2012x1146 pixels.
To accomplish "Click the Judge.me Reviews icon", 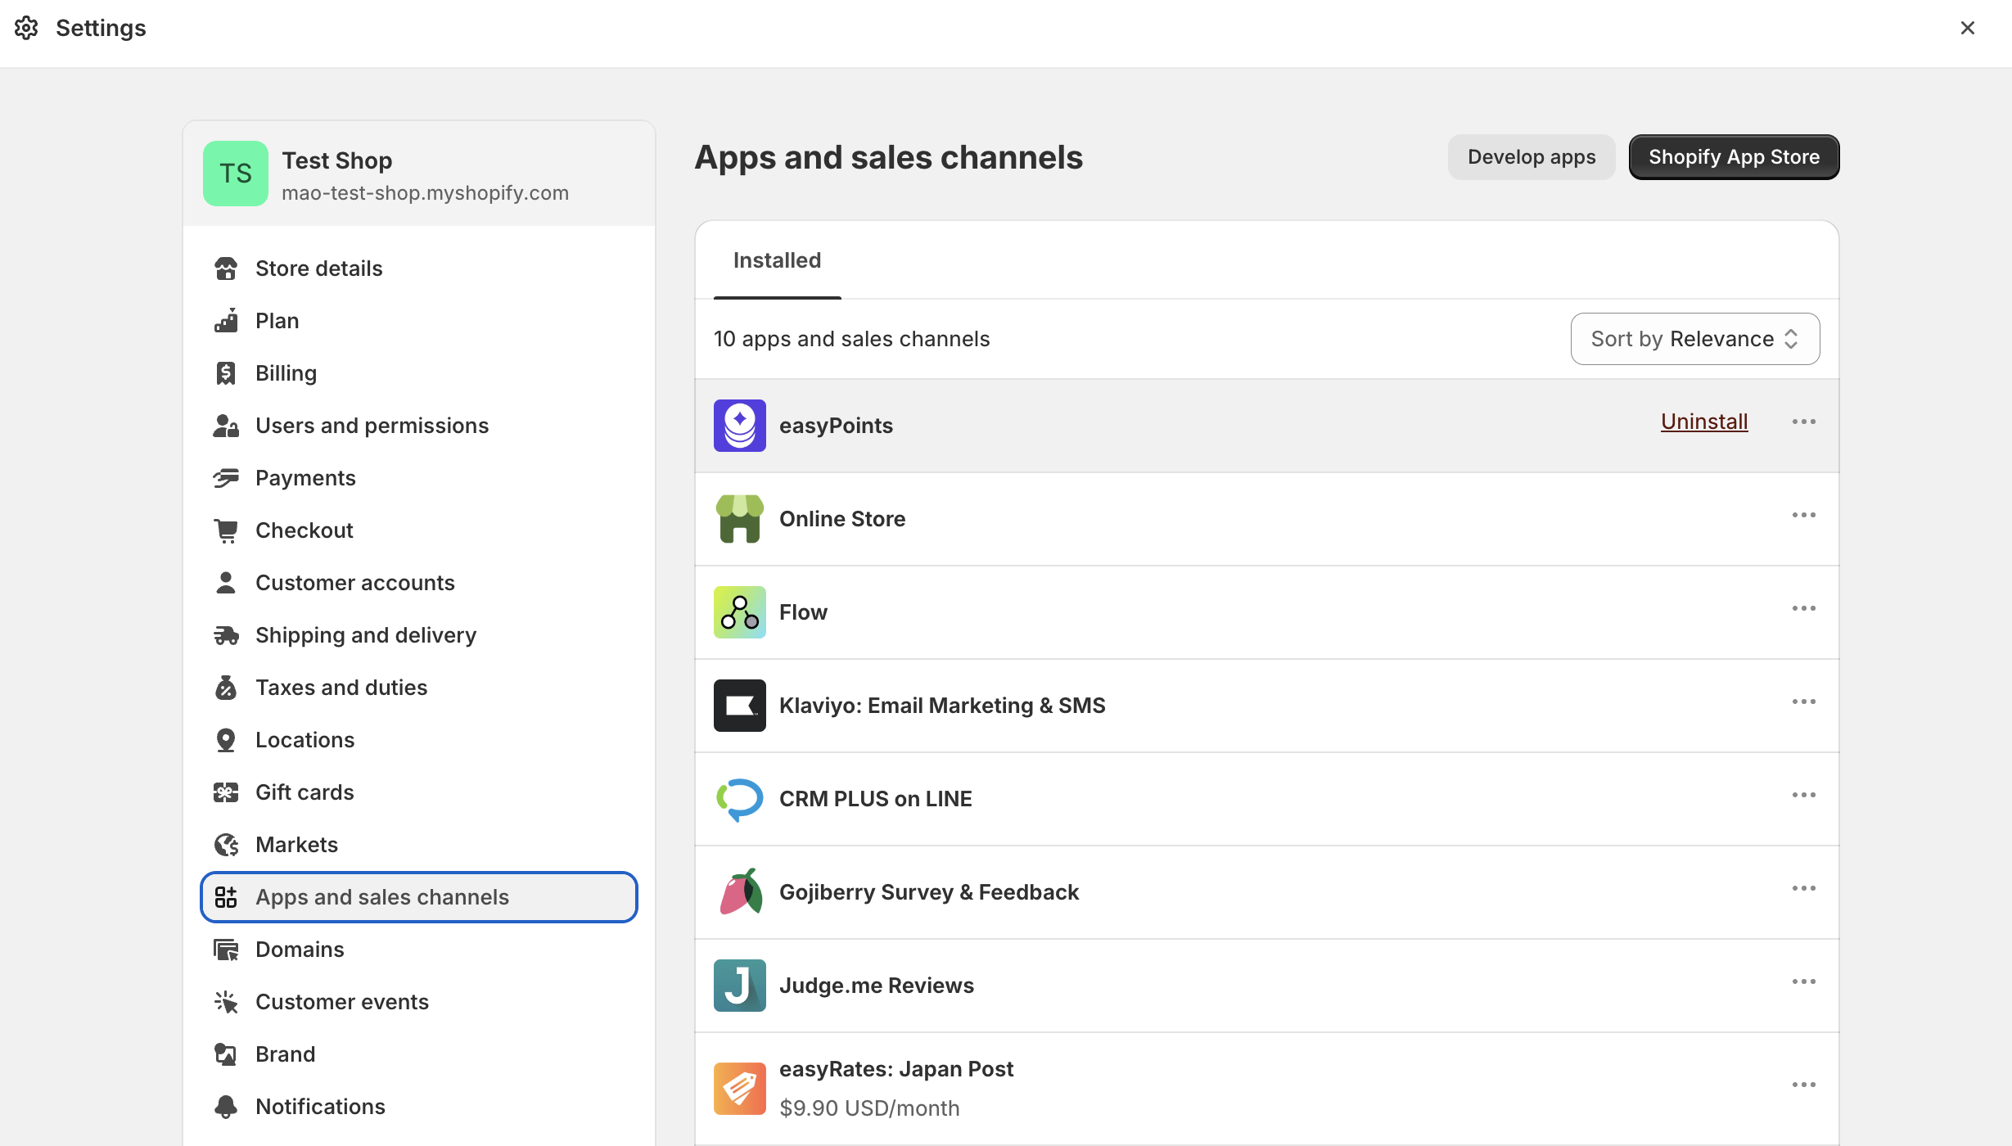I will coord(739,986).
